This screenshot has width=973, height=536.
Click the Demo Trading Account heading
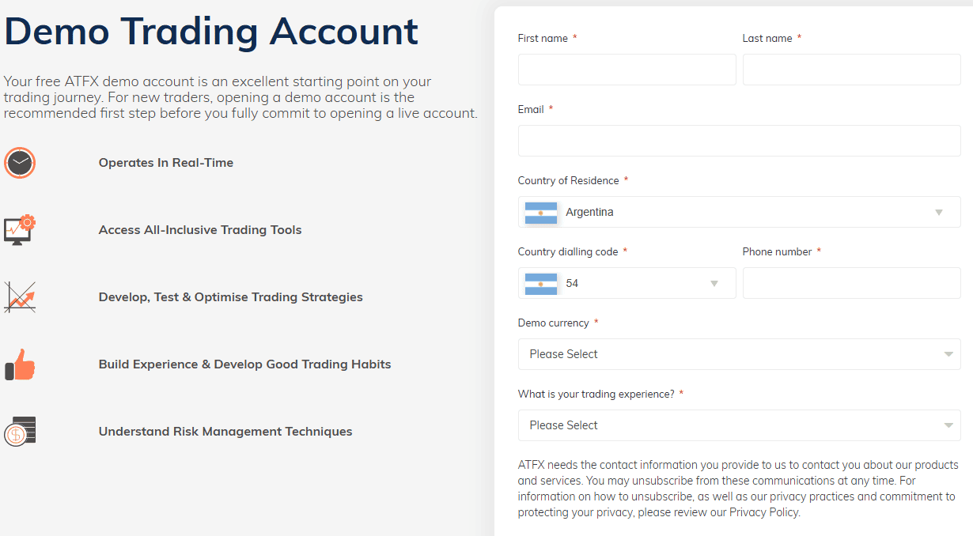tap(210, 32)
